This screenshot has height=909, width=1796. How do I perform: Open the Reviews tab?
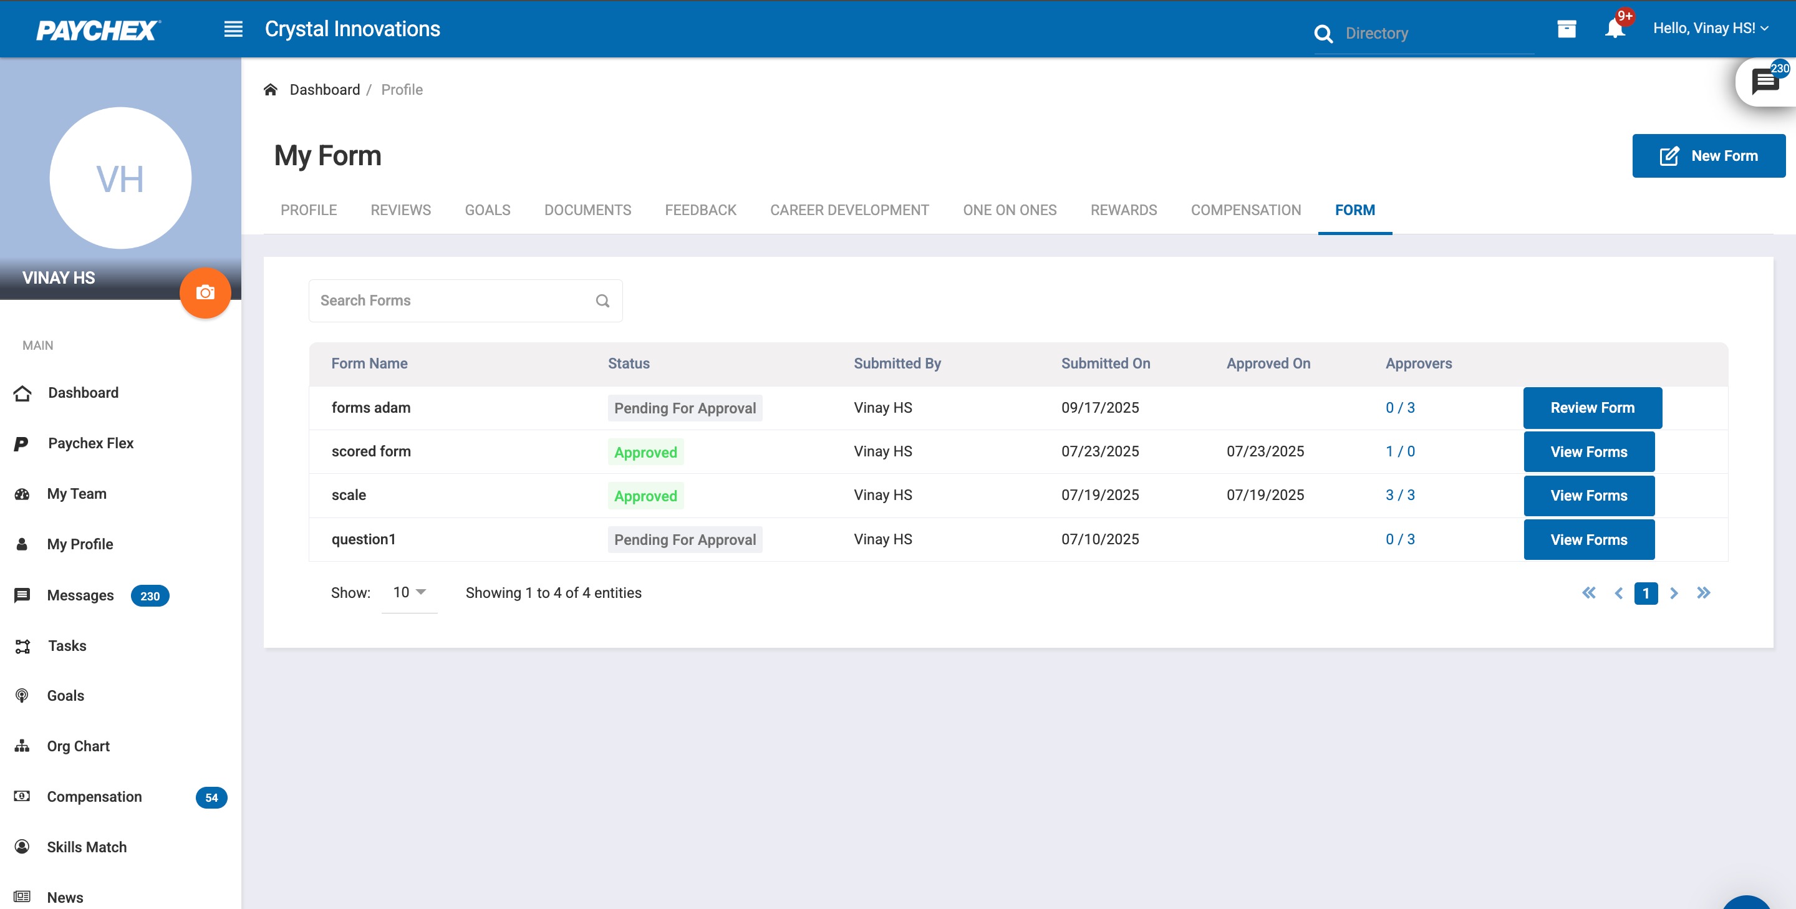[x=400, y=210]
